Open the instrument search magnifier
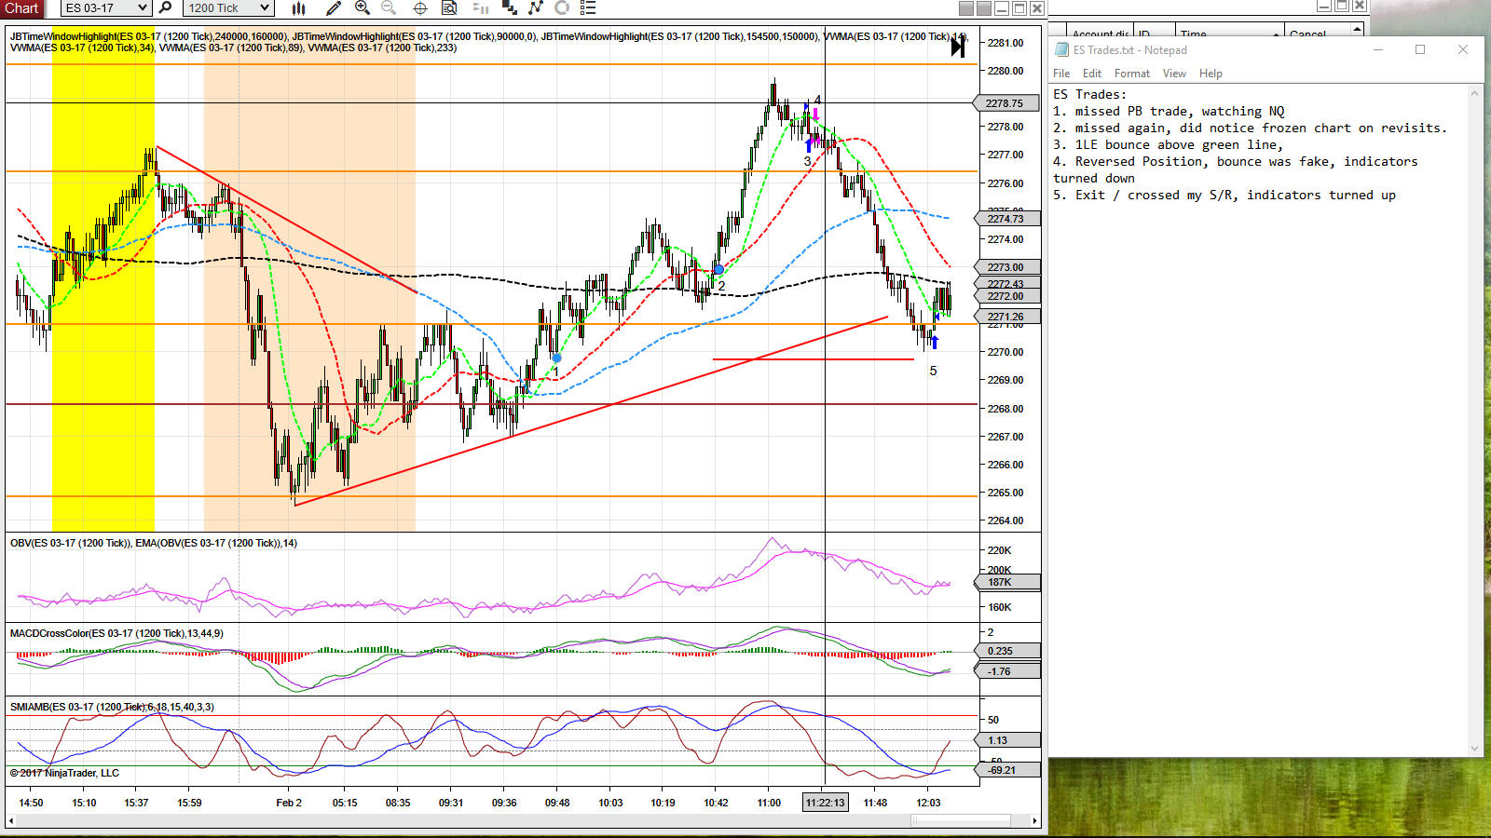 [x=166, y=7]
